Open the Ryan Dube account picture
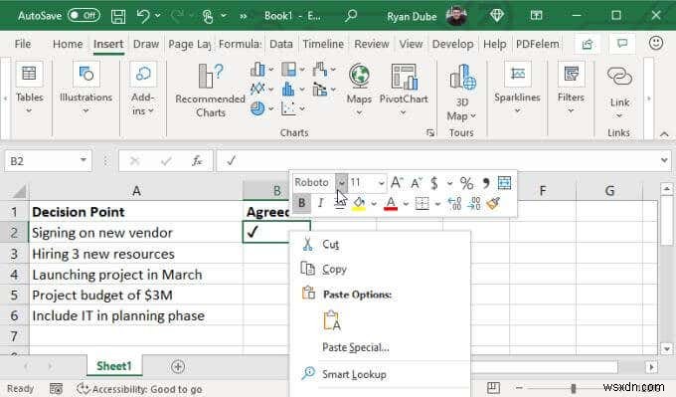 [456, 16]
